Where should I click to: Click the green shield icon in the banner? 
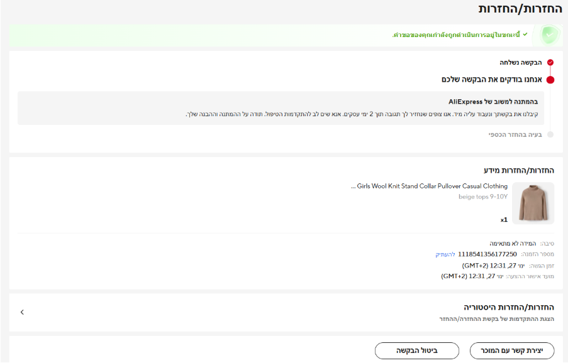(549, 35)
